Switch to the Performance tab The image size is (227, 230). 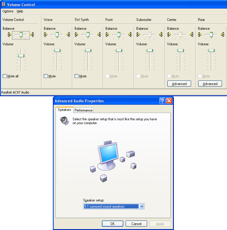[x=83, y=110]
